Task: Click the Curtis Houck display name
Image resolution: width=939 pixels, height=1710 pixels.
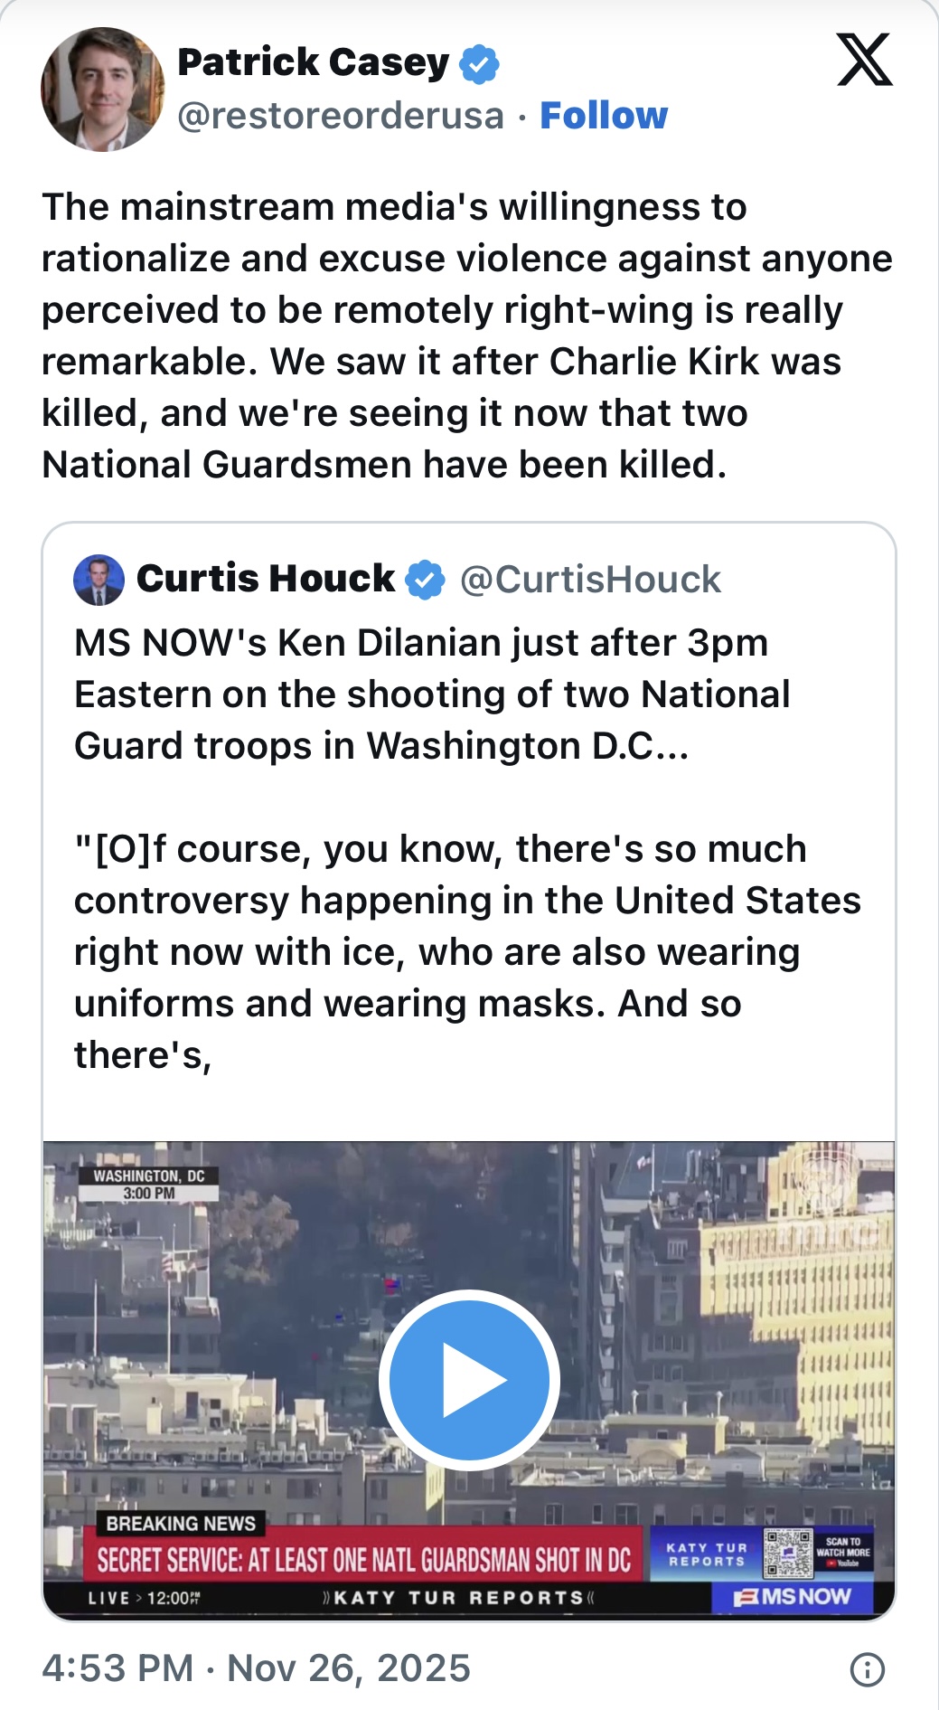Action: pyautogui.click(x=265, y=579)
